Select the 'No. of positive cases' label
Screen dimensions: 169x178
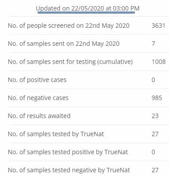[37, 80]
